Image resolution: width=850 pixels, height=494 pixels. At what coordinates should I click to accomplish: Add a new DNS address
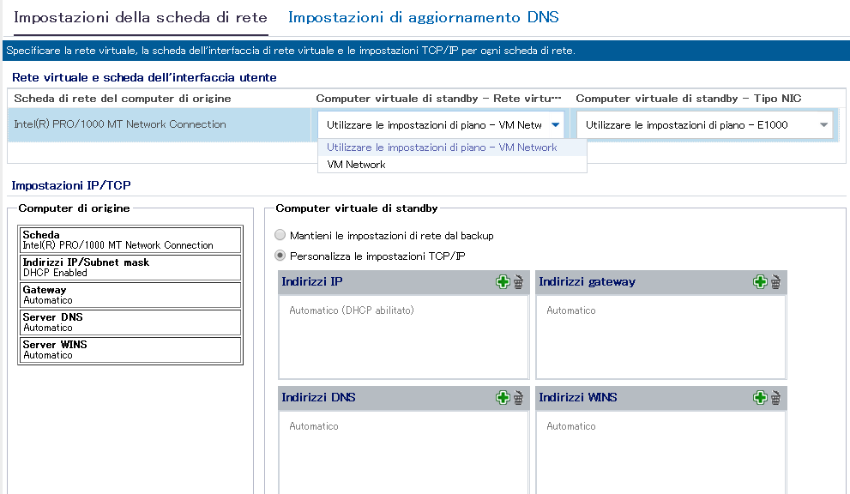coord(503,397)
